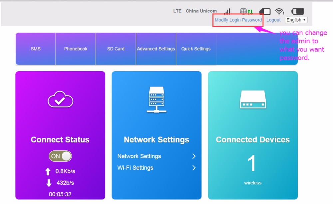
Task: Open the English language dropdown
Action: (x=296, y=20)
